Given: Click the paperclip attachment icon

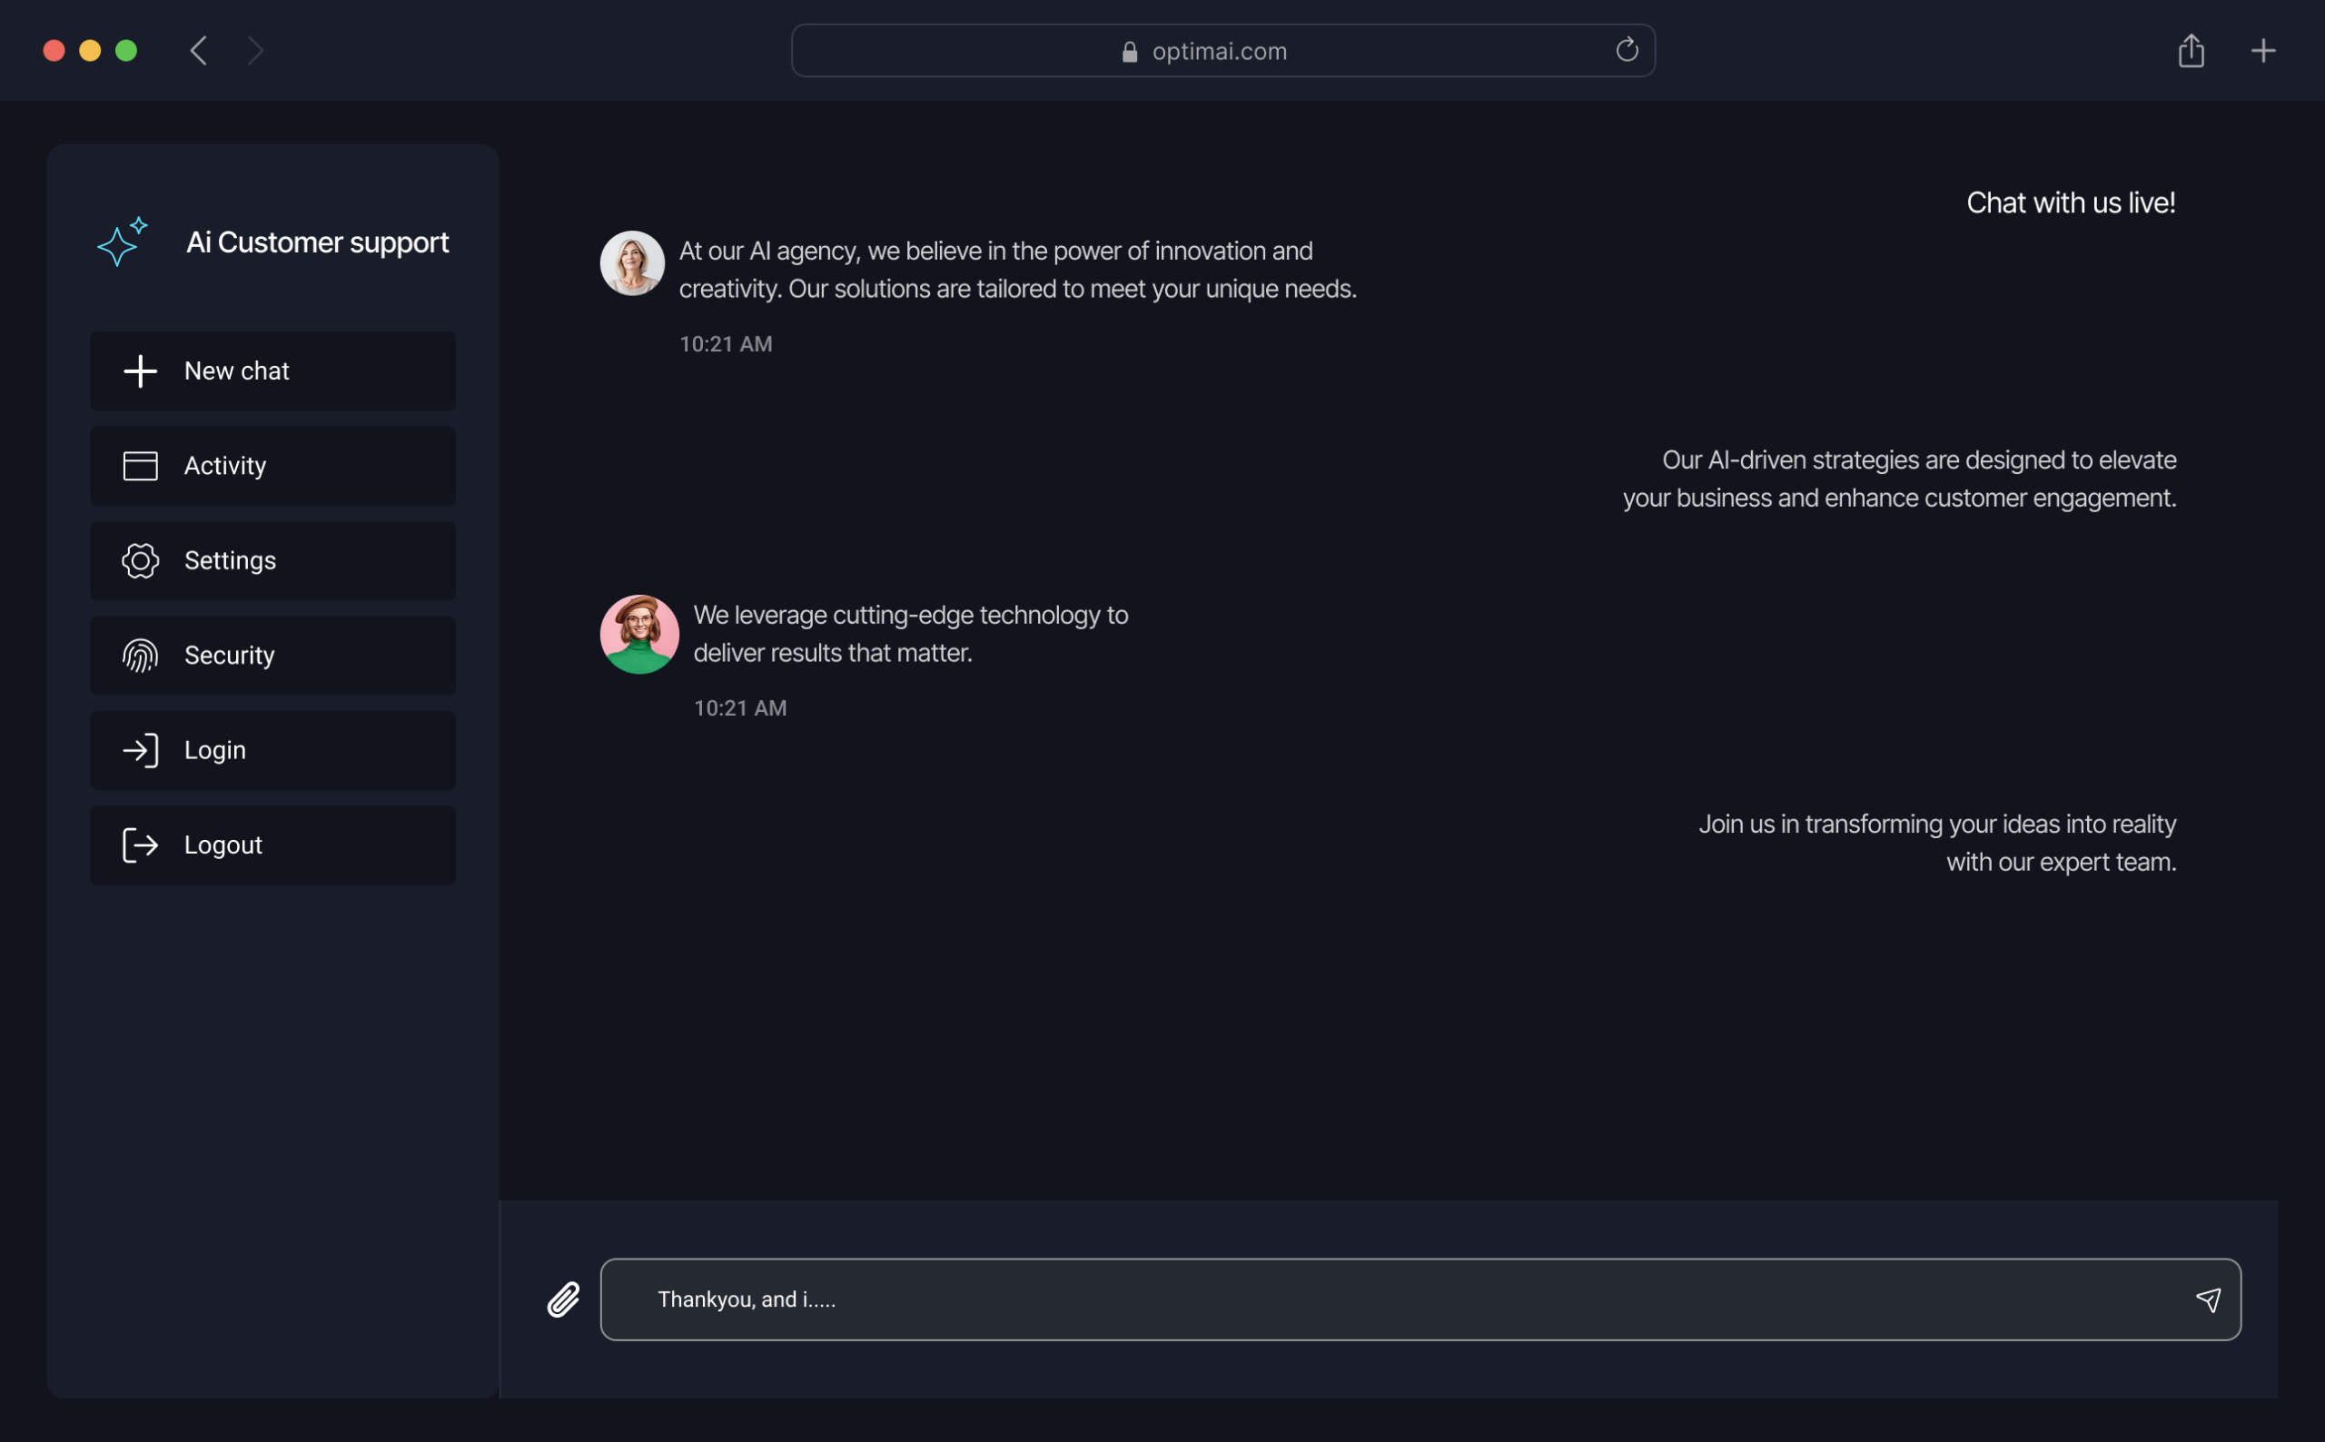Looking at the screenshot, I should point(564,1299).
